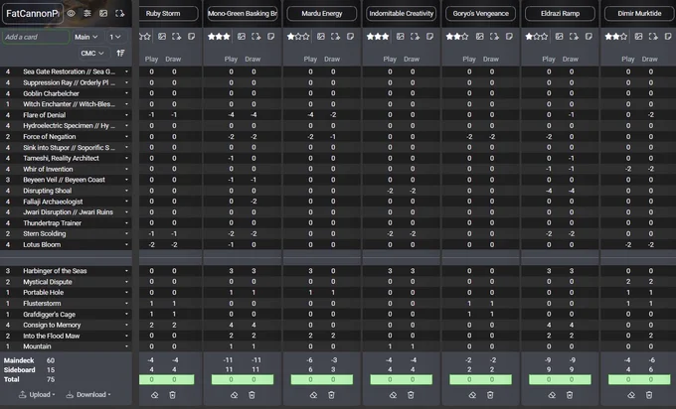Set Goryo's Vengeance rating to third star
The width and height of the screenshot is (676, 409).
(x=465, y=37)
